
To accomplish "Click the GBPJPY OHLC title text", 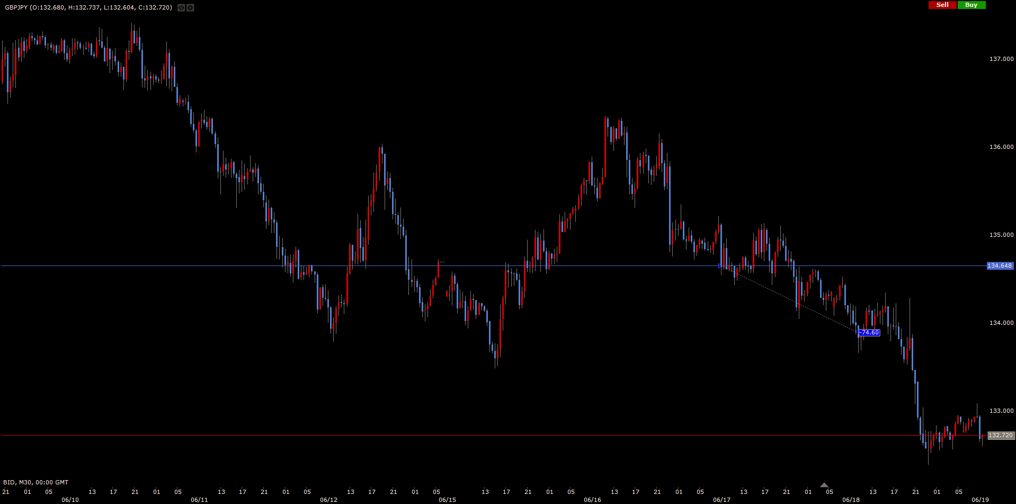I will (x=88, y=7).
